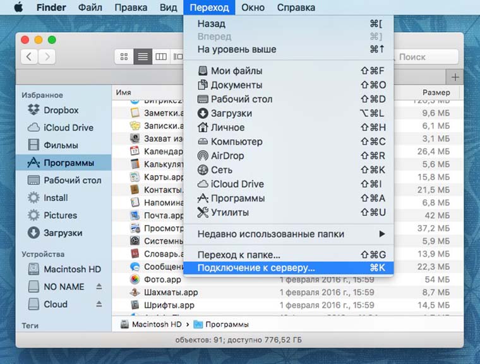Click the 8,7 МБ size value

tap(436, 293)
